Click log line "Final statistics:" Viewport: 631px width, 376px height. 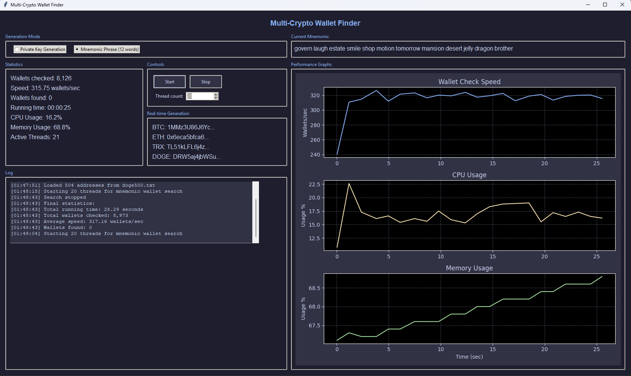click(x=53, y=204)
